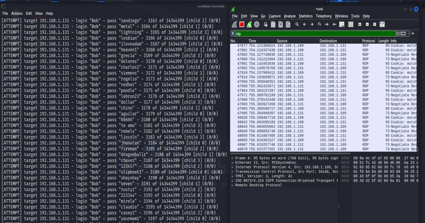This screenshot has height=223, width=425.
Task: Click the rdp display filter field
Action: click(x=314, y=34)
